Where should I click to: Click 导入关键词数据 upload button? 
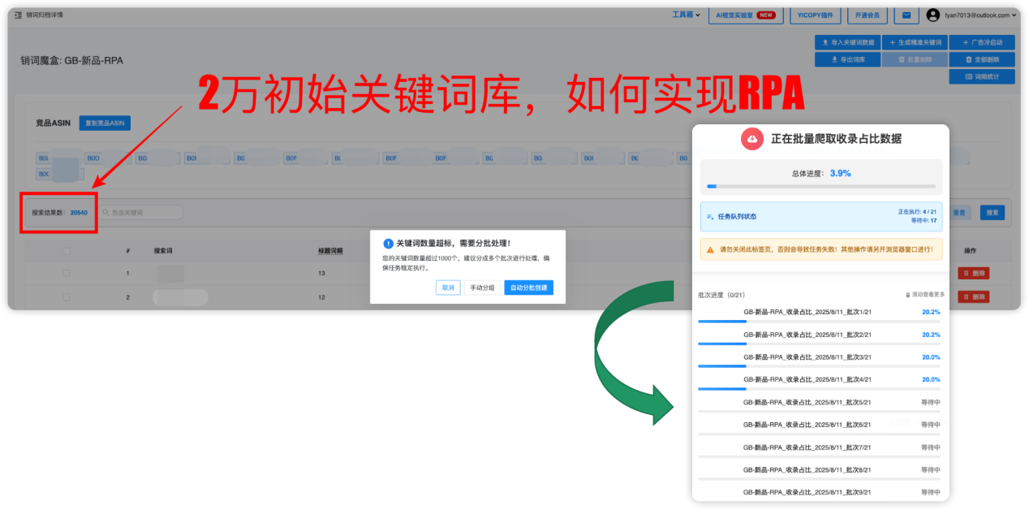click(x=846, y=42)
